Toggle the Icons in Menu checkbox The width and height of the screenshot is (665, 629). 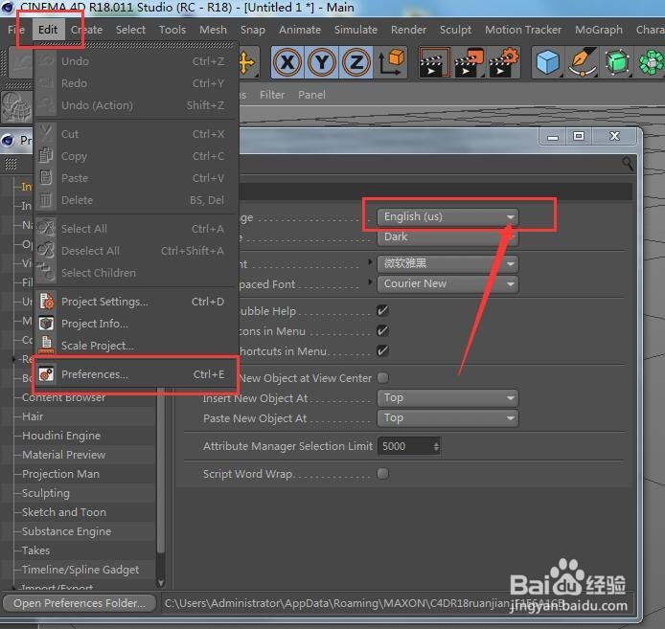(382, 330)
